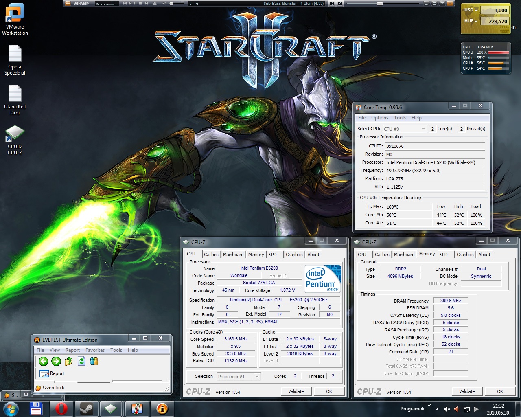Open Core Temp Help menu
The height and width of the screenshot is (417, 521).
[x=416, y=118]
